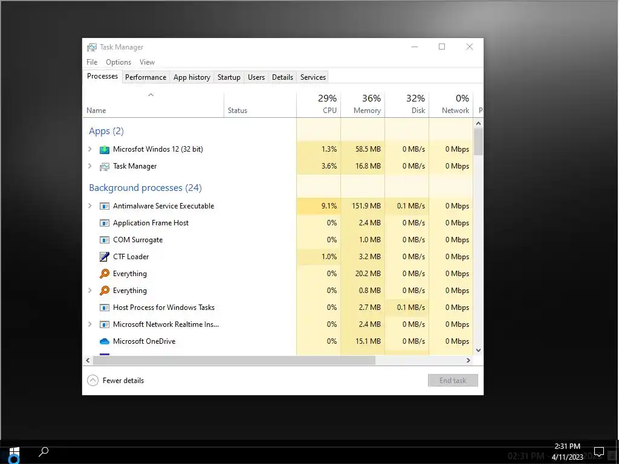Click the Fewer details arrow icon
Viewport: 619px width, 464px height.
point(92,381)
